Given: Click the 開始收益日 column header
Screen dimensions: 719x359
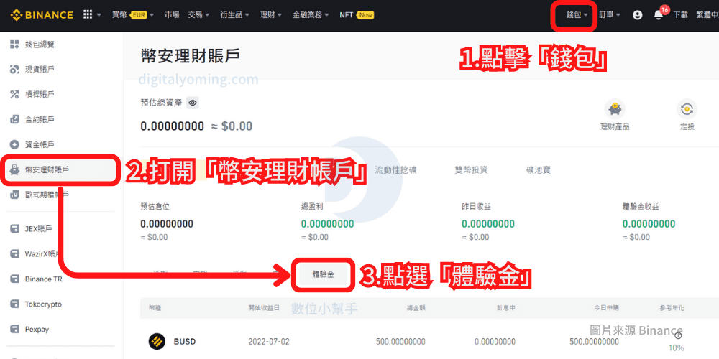Looking at the screenshot, I should tap(264, 308).
